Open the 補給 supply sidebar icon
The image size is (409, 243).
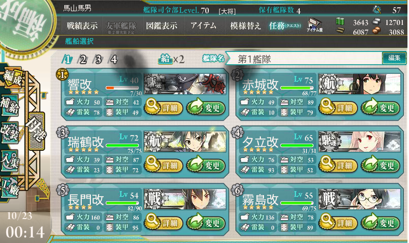click(10, 105)
